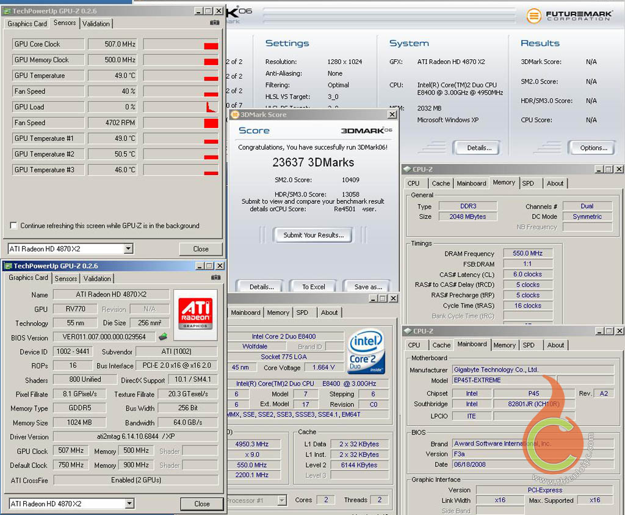The image size is (625, 515).
Task: Click the ATI CrossFire Enabled (2 GPUs) field
Action: click(136, 480)
